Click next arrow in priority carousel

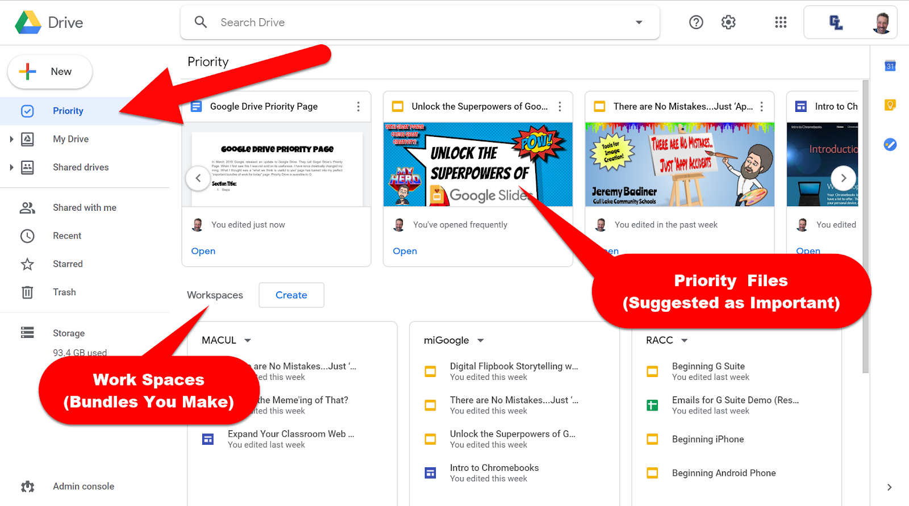[x=844, y=178]
